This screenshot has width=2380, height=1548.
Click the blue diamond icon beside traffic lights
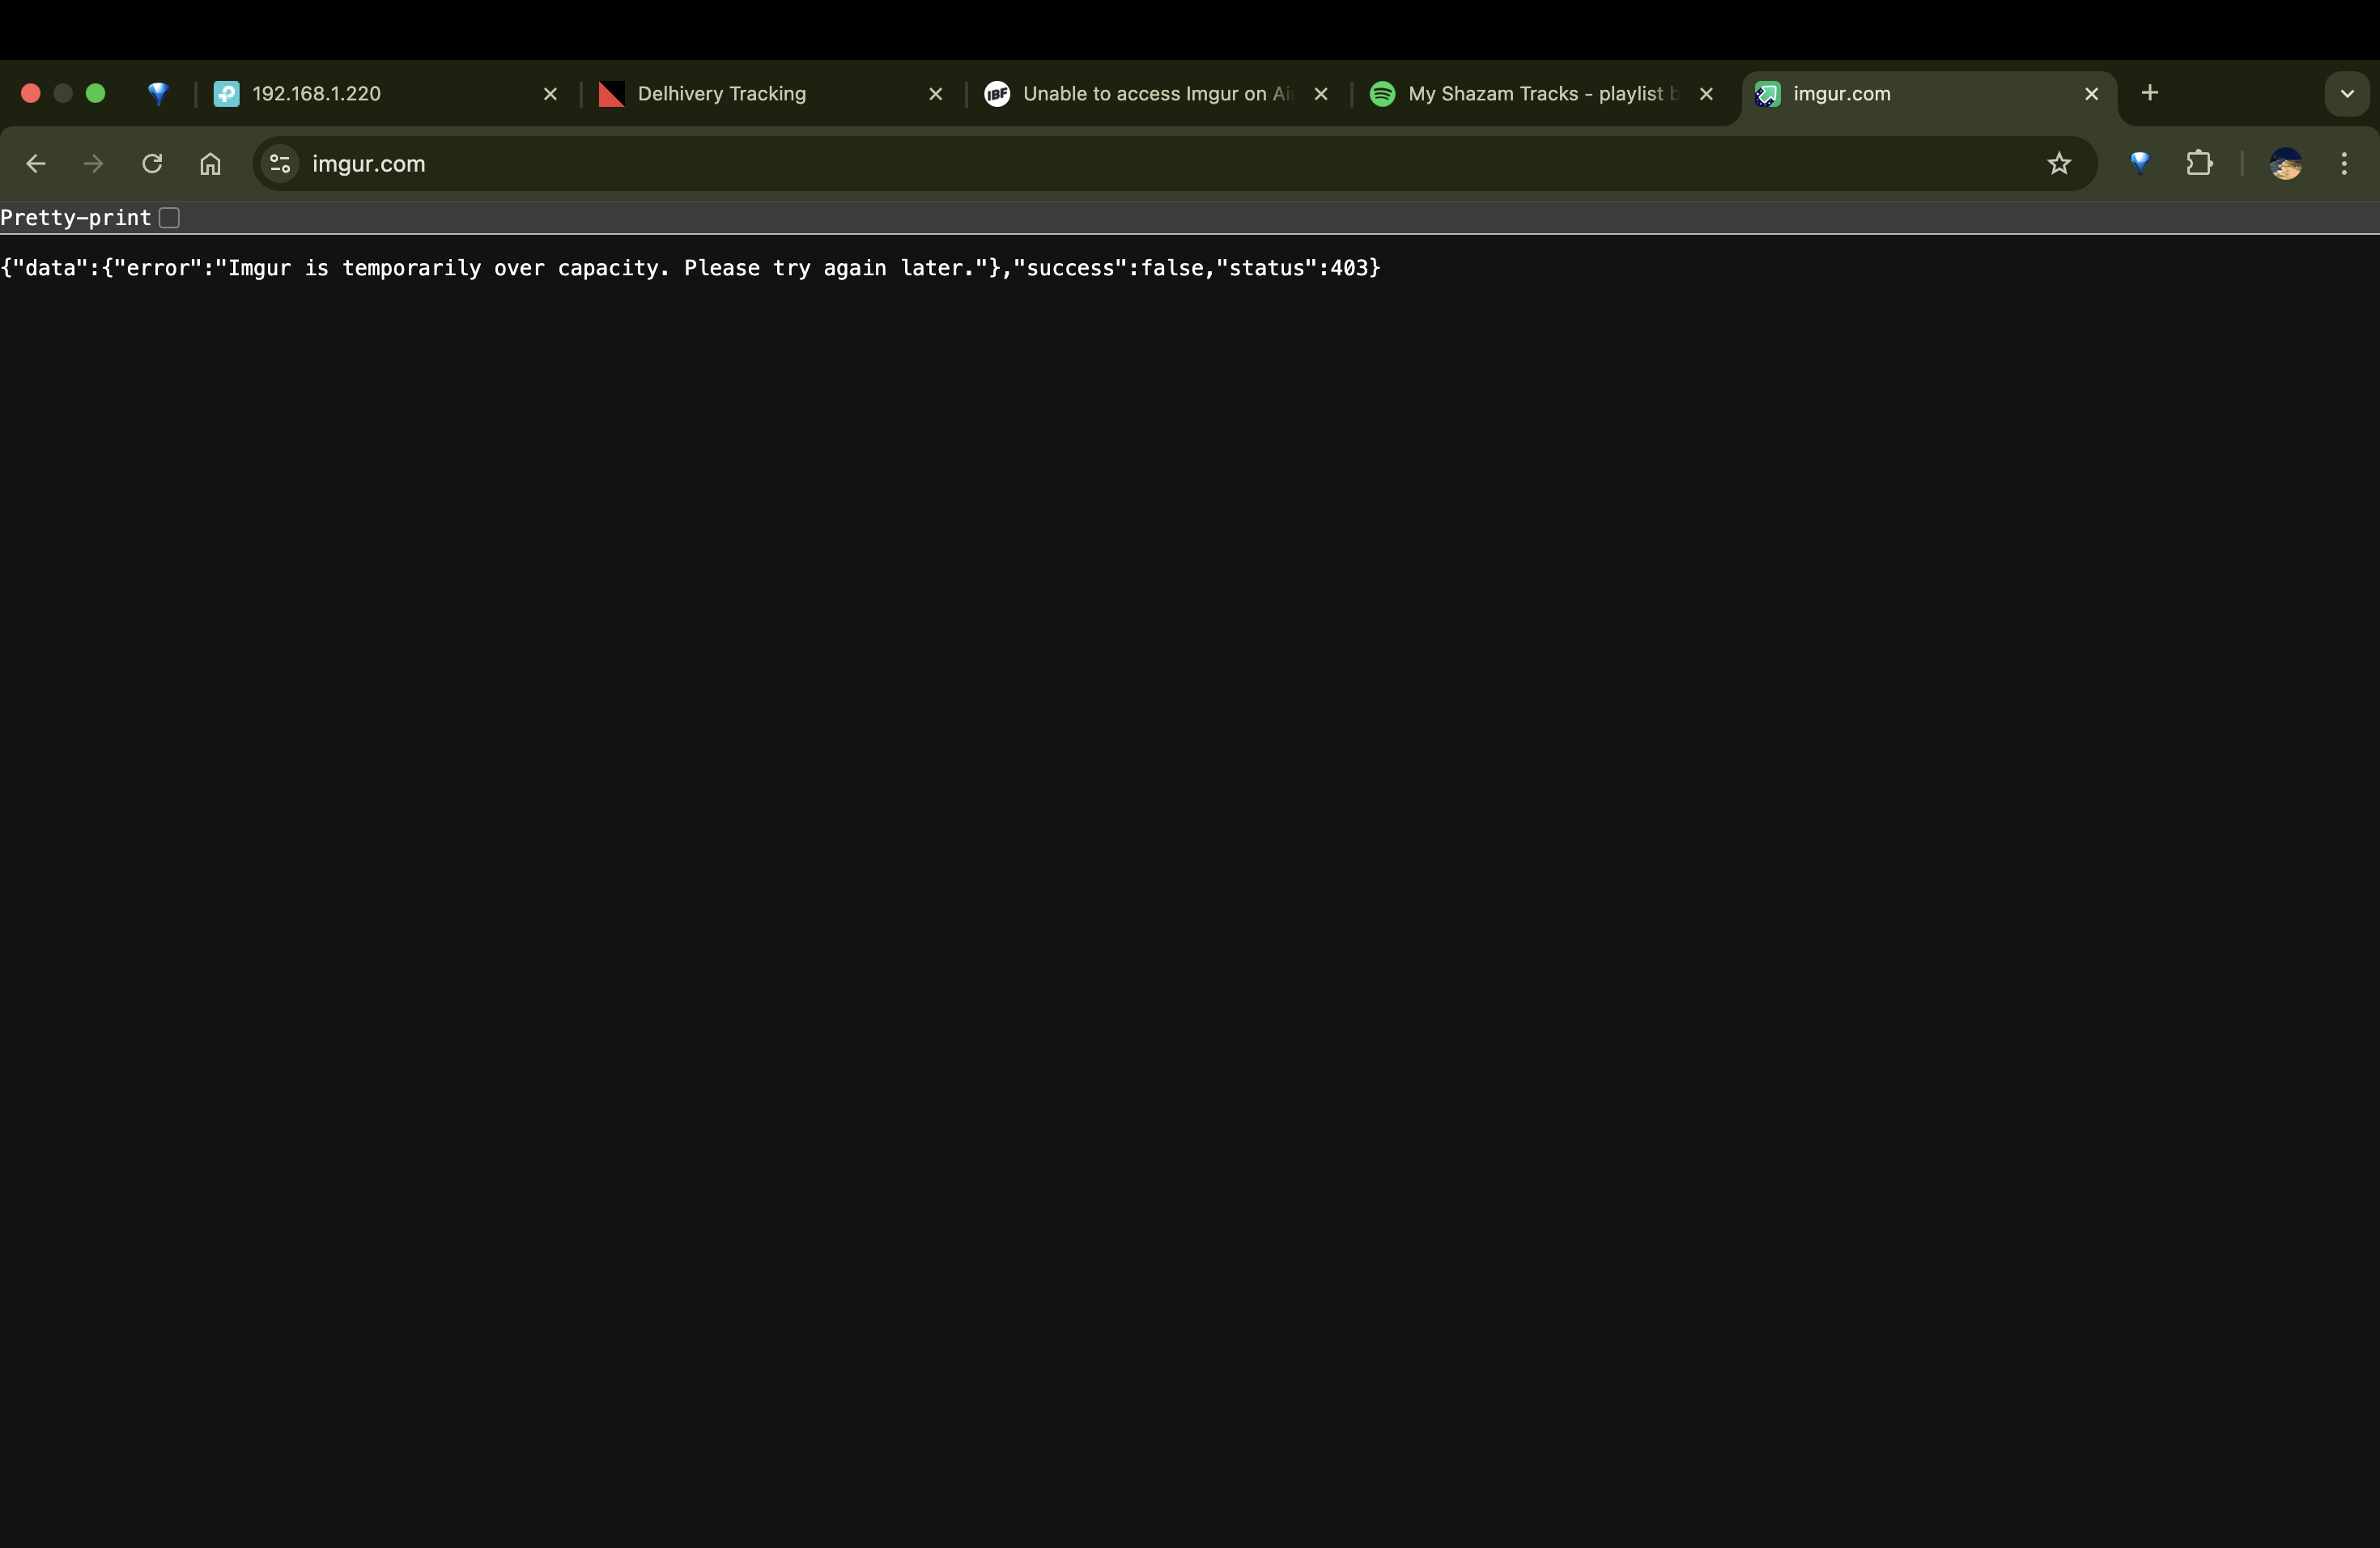(x=159, y=93)
